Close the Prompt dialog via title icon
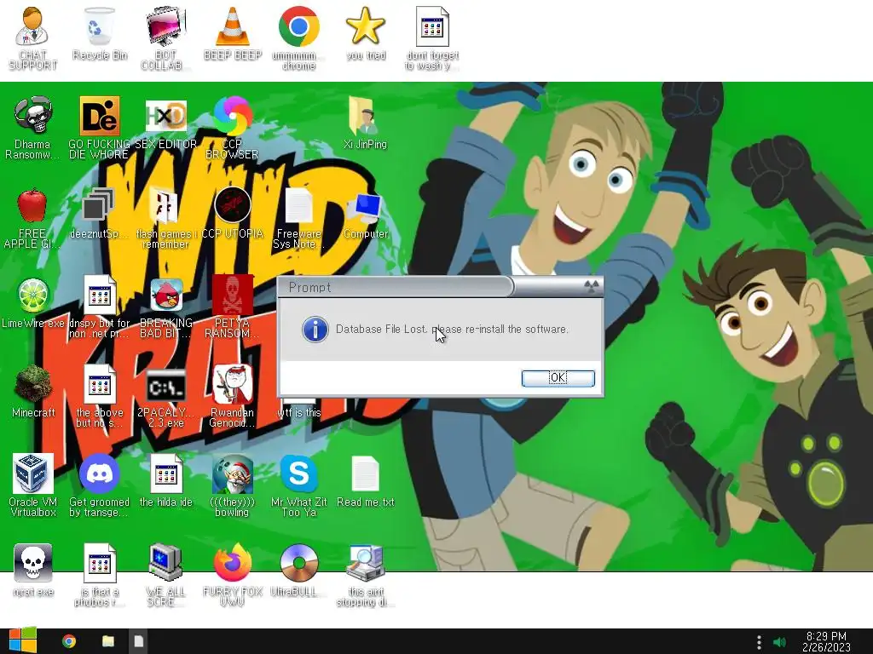Screen dimensions: 873x654 coord(592,286)
